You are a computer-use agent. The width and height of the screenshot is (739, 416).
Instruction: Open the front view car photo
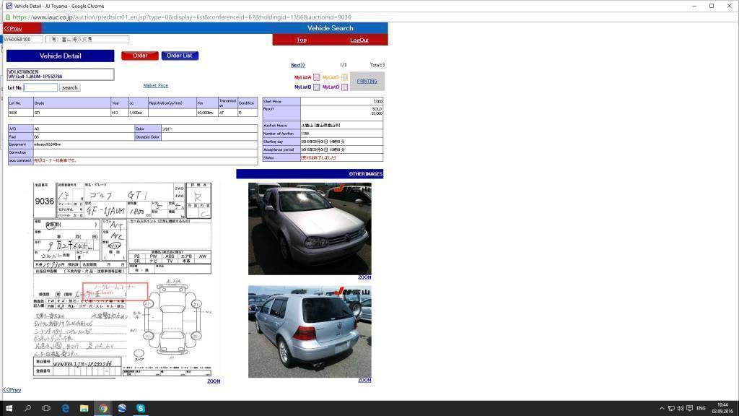point(310,228)
